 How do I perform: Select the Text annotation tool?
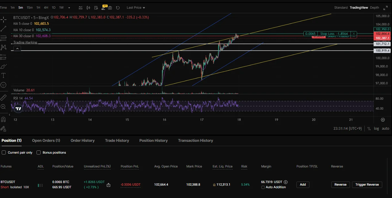tap(3, 76)
